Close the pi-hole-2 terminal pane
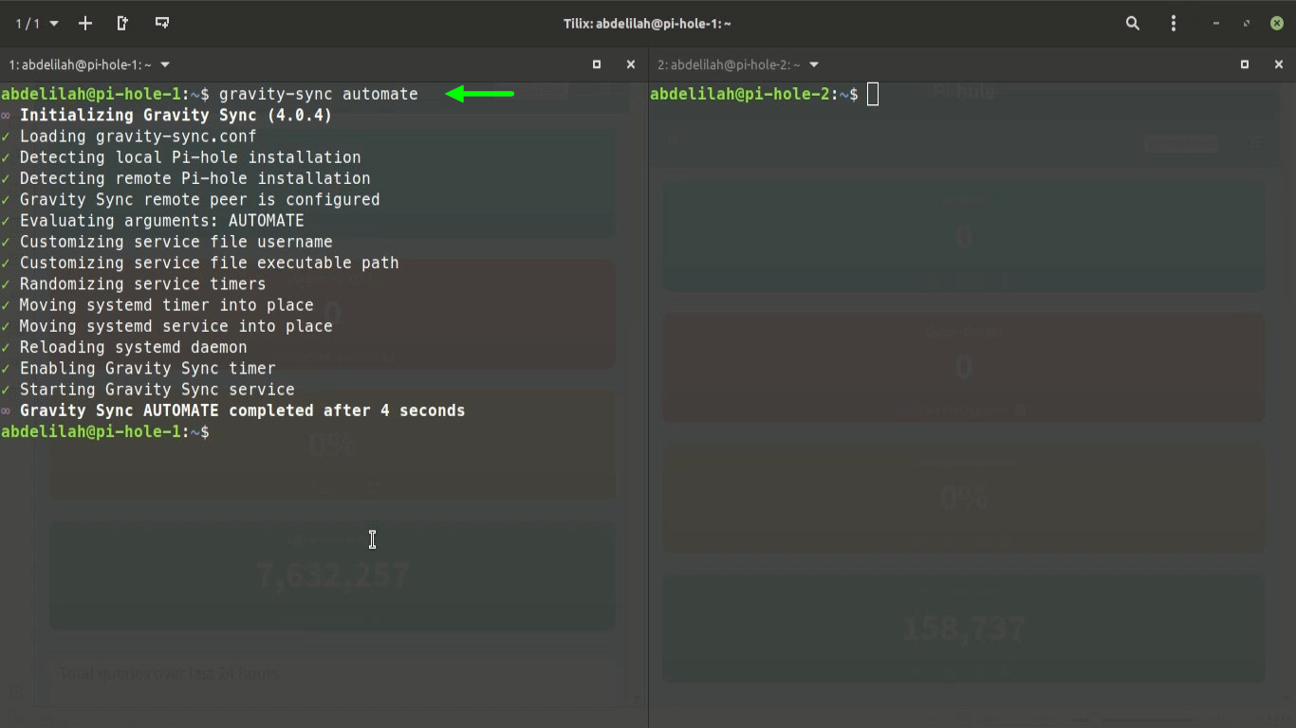1296x728 pixels. click(1278, 64)
